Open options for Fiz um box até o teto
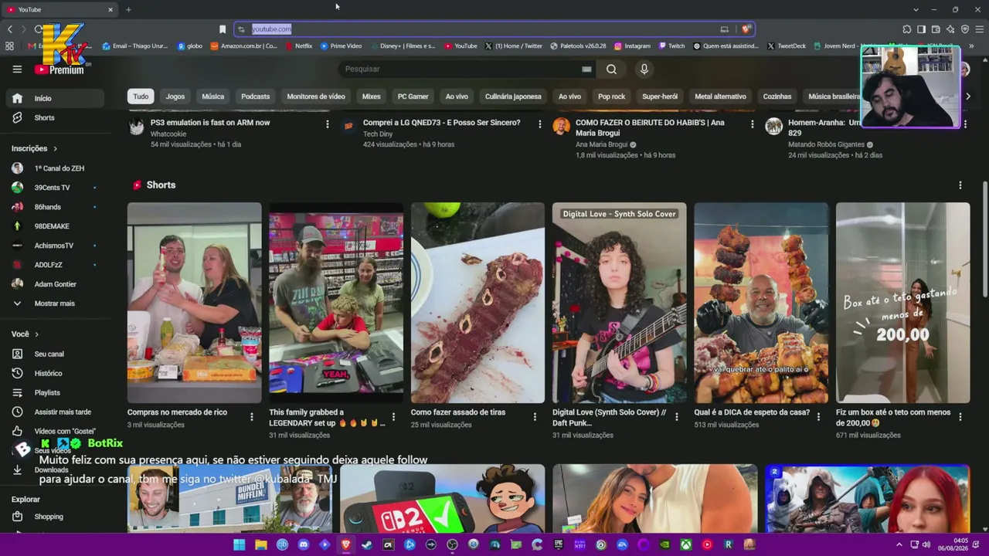 click(x=960, y=416)
